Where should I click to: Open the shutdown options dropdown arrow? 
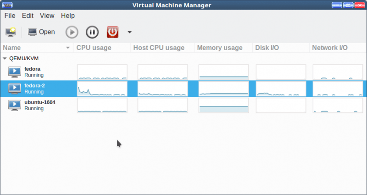pos(129,32)
